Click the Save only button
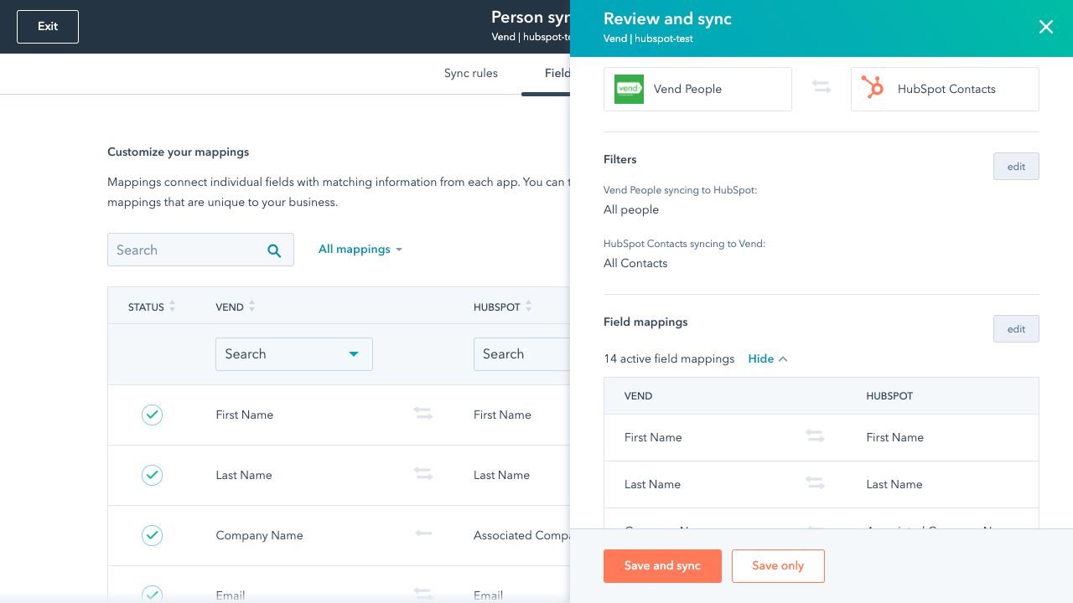Viewport: 1073px width, 603px height. tap(778, 566)
